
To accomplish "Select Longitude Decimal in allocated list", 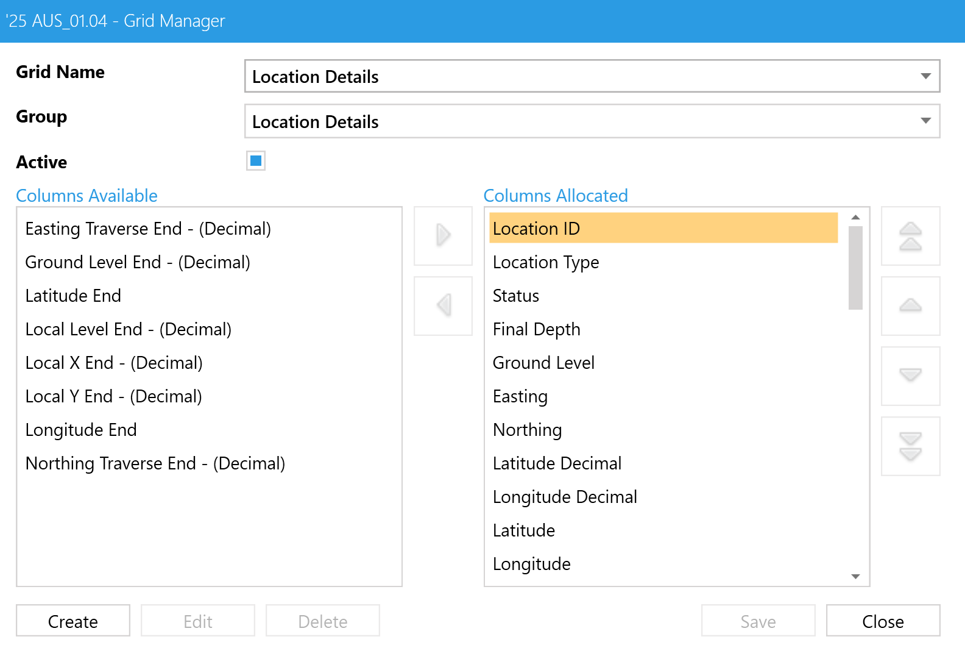I will tap(564, 497).
